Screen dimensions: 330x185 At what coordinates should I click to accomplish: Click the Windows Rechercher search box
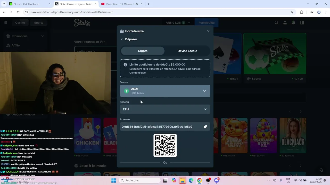coord(140,180)
